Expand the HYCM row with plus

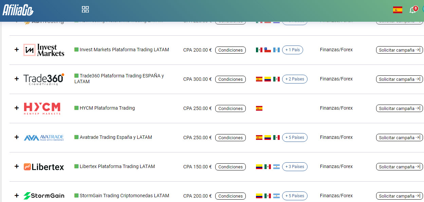click(x=17, y=108)
